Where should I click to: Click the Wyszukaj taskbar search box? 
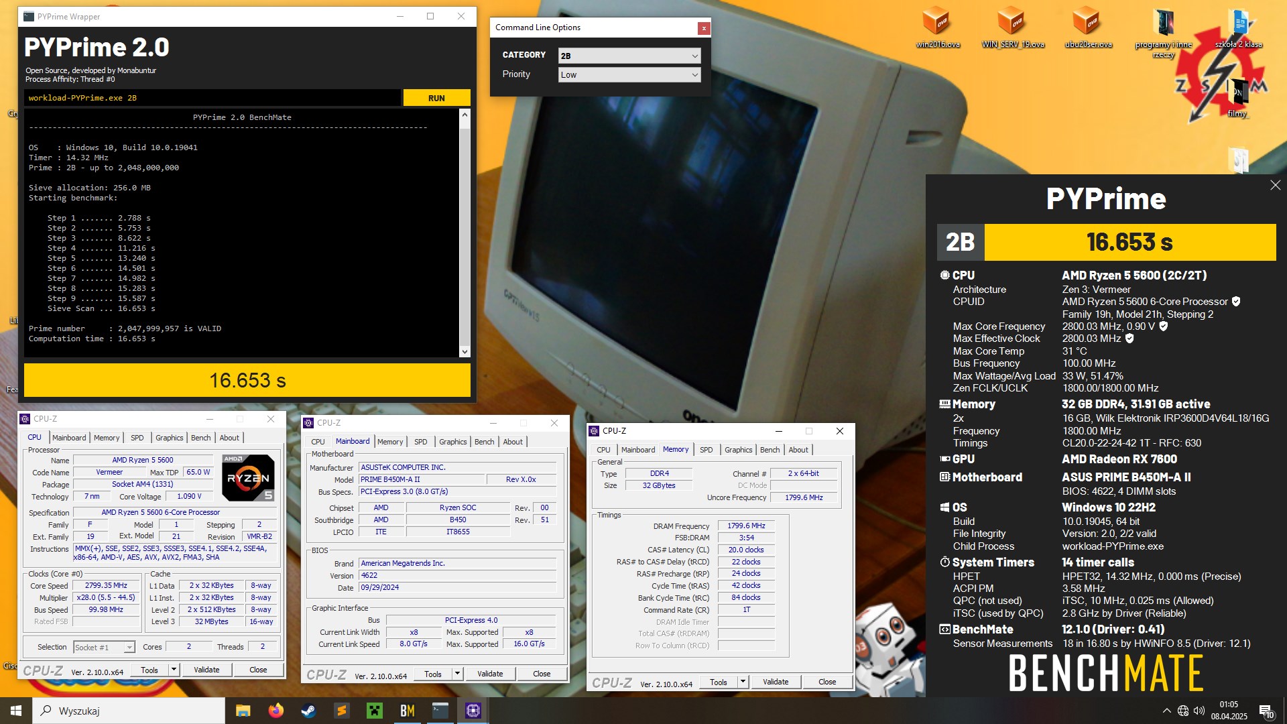click(x=129, y=711)
